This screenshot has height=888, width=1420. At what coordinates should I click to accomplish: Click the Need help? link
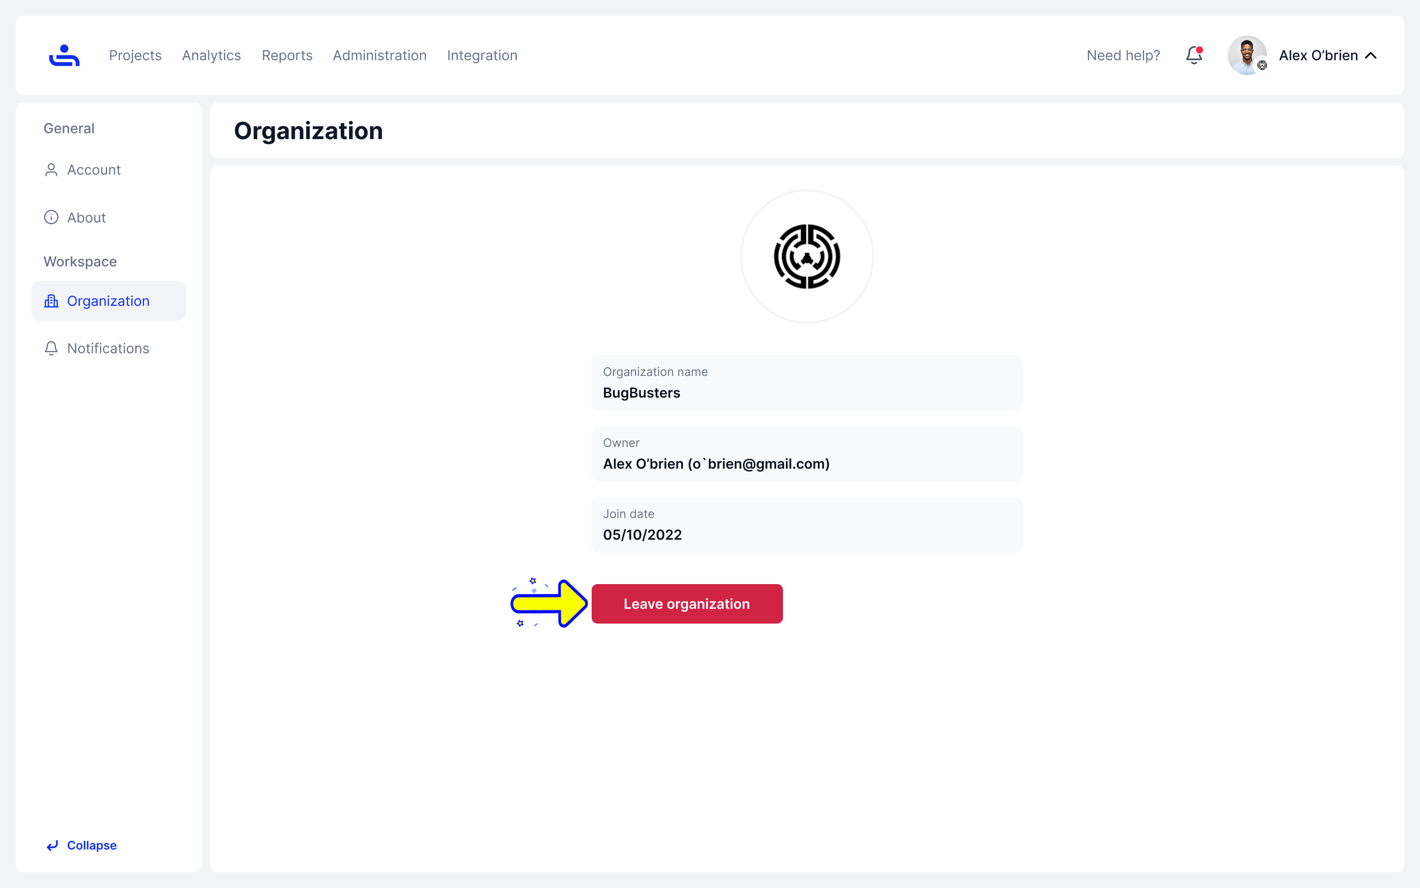click(1123, 55)
